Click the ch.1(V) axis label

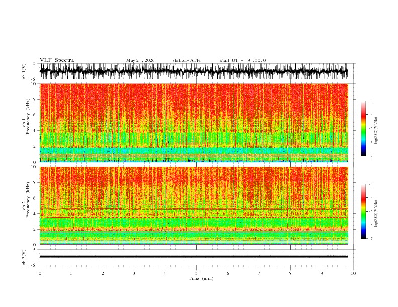(24, 71)
